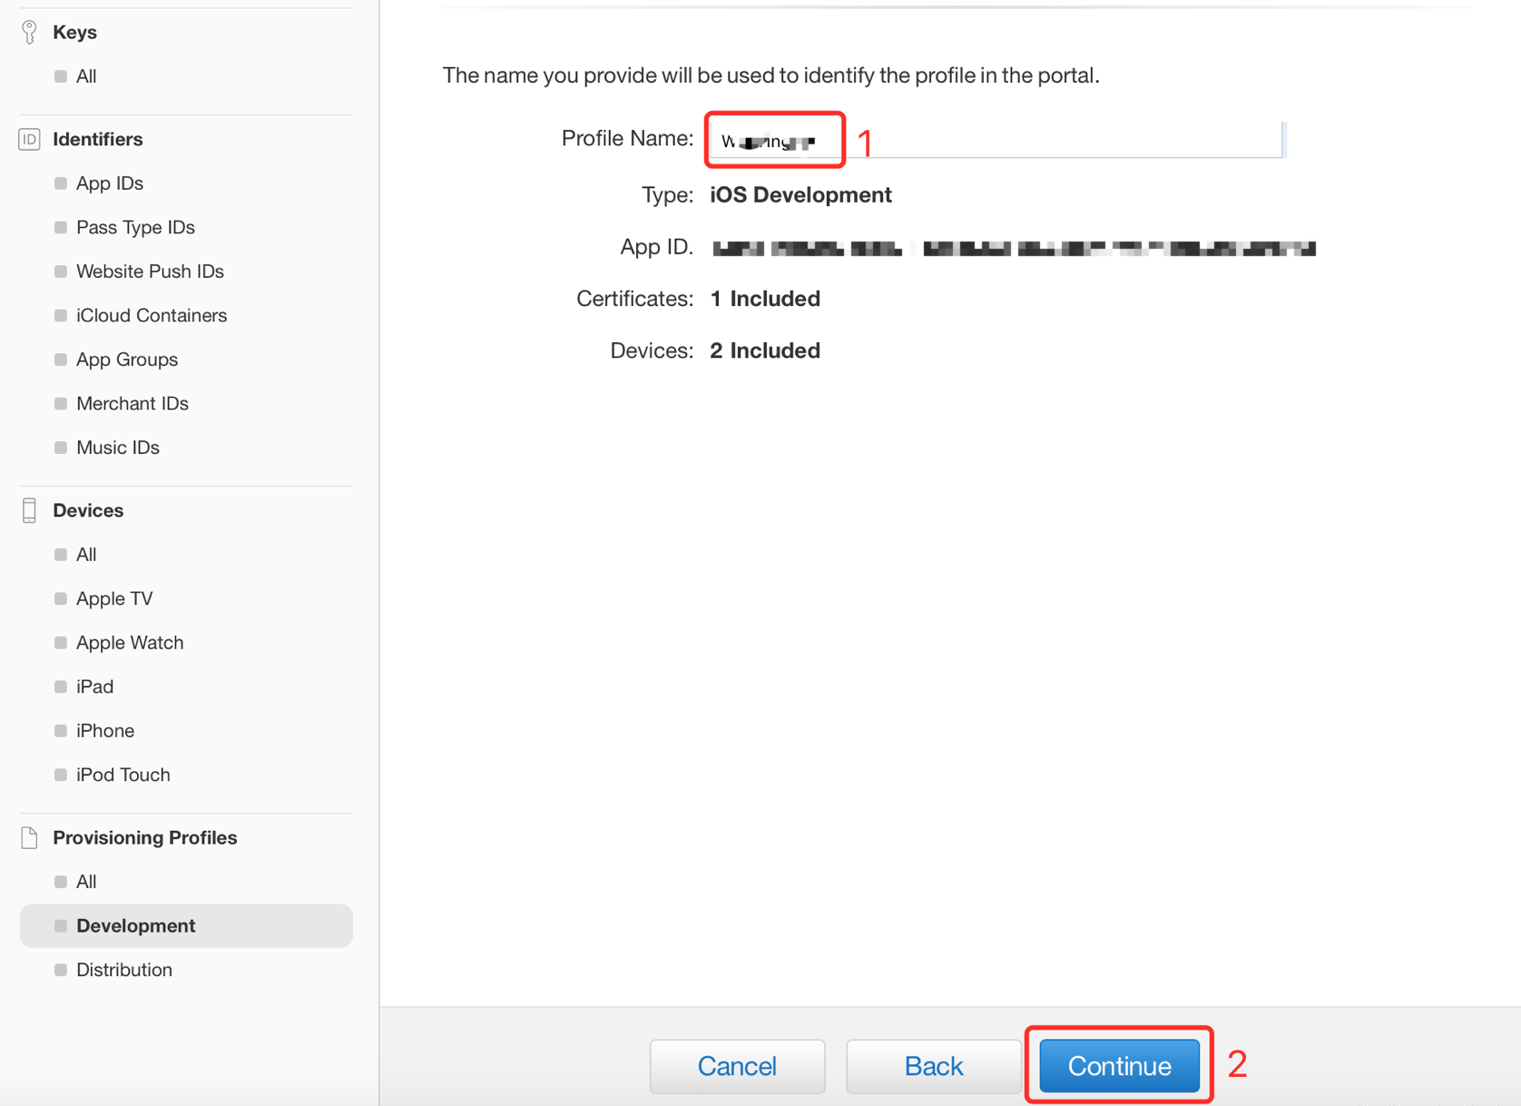The height and width of the screenshot is (1106, 1521).
Task: Click the Provisioning Profiles document icon
Action: [x=29, y=837]
